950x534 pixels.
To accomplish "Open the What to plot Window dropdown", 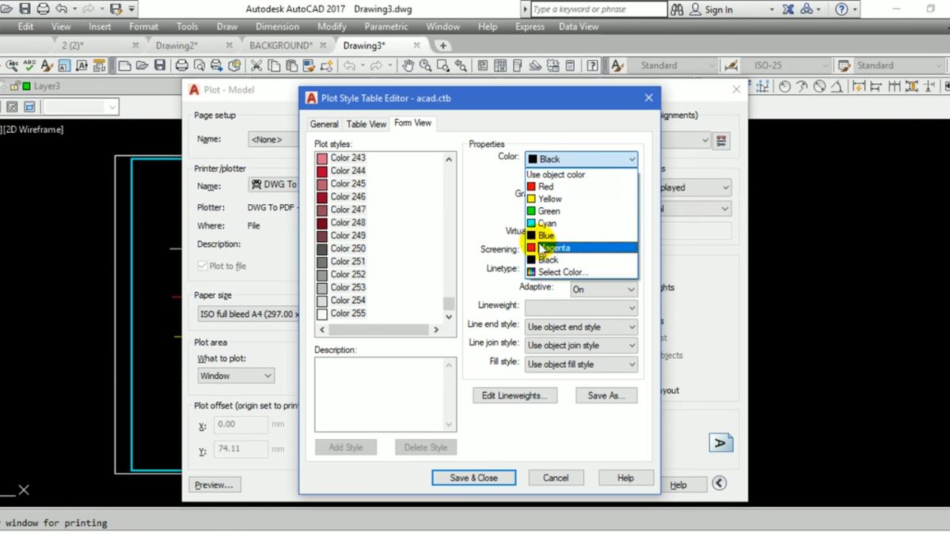I will point(236,376).
